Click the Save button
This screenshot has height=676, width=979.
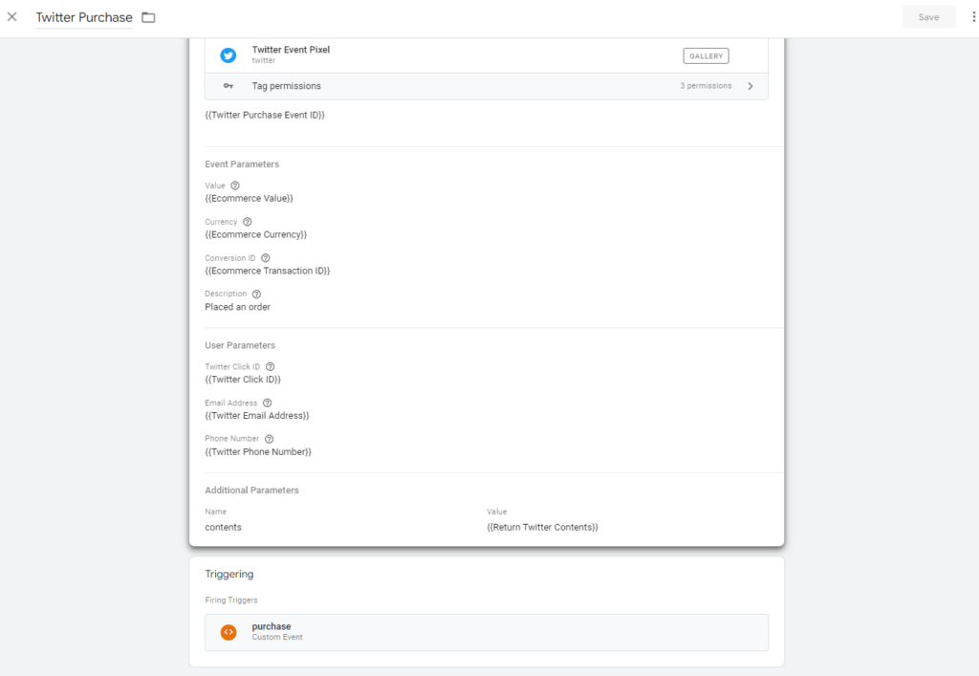[x=928, y=17]
